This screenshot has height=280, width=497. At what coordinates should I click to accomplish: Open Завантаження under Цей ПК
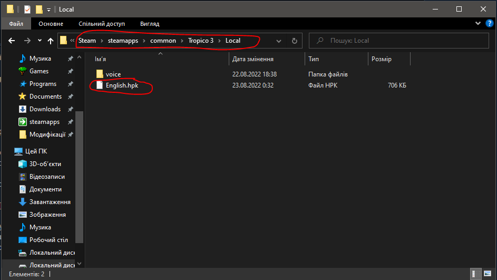pyautogui.click(x=50, y=202)
